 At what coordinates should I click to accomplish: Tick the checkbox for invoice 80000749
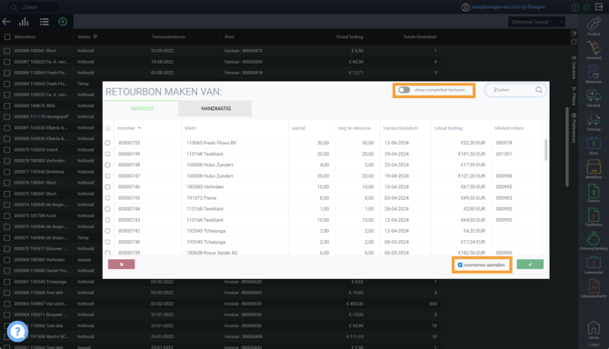coord(107,154)
